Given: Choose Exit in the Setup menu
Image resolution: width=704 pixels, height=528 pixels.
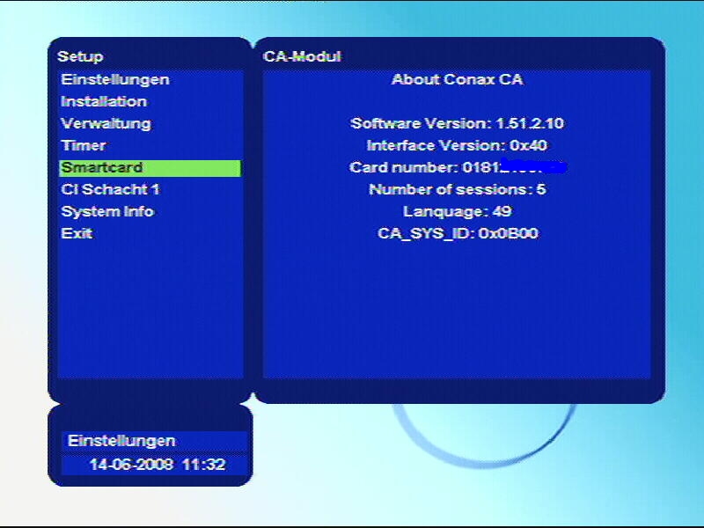Looking at the screenshot, I should click(77, 233).
